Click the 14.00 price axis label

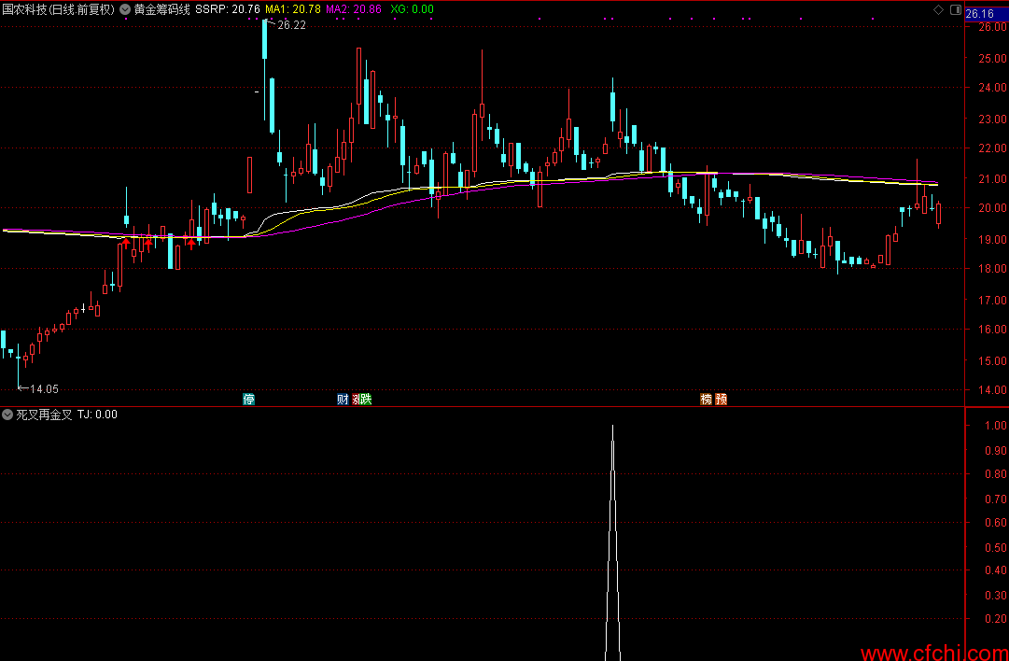[x=992, y=389]
